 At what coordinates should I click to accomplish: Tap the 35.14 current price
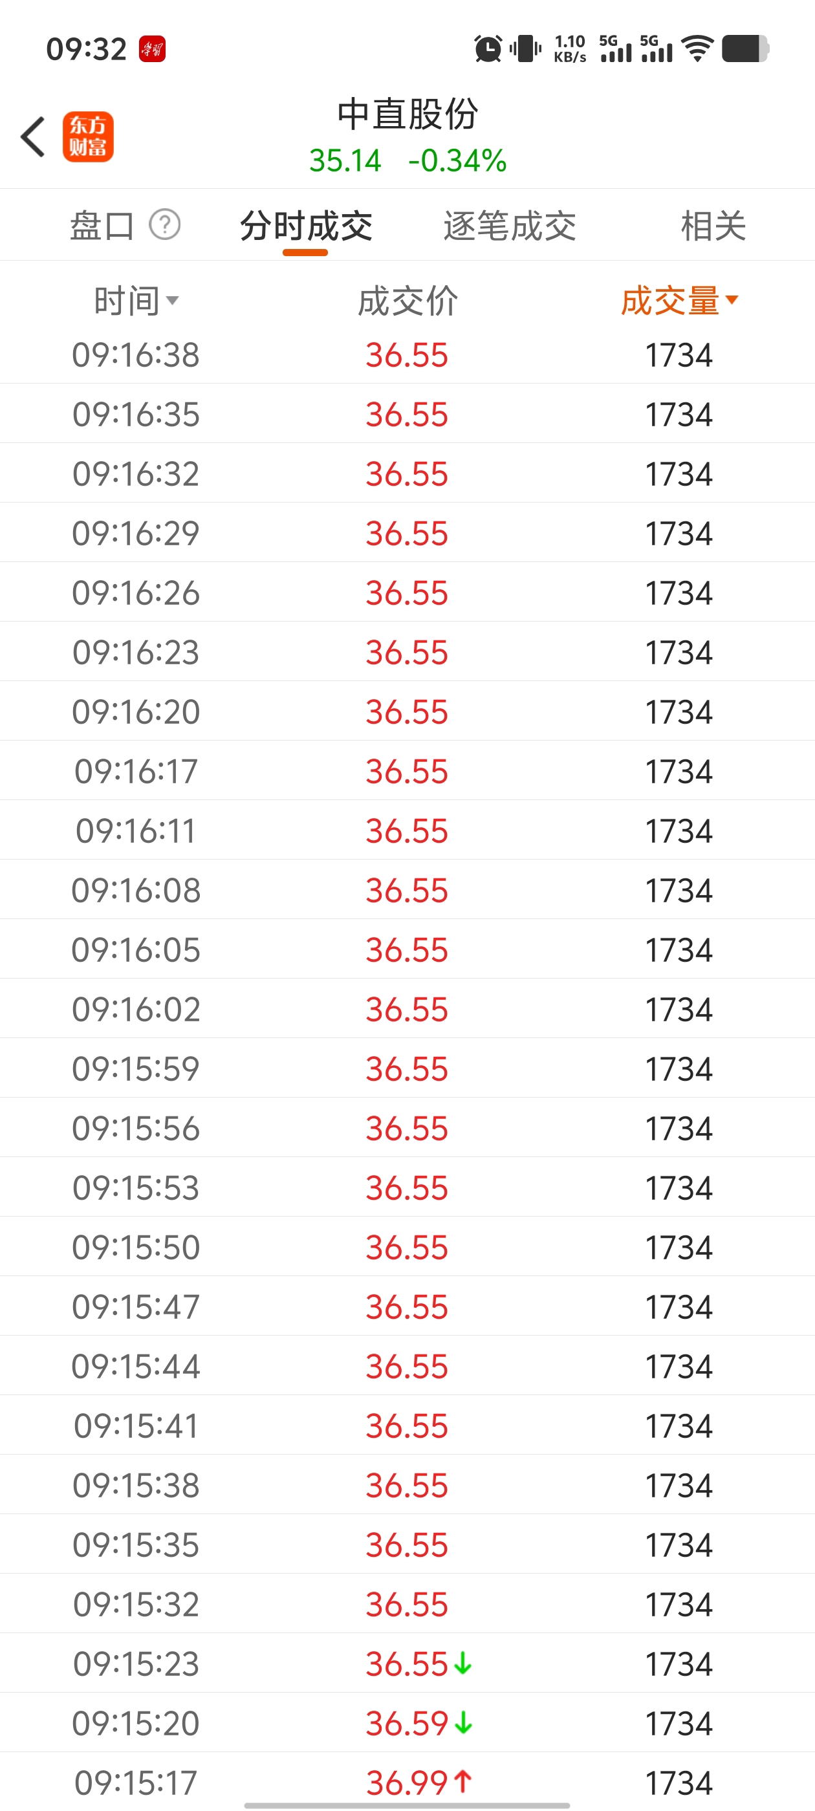coord(345,161)
